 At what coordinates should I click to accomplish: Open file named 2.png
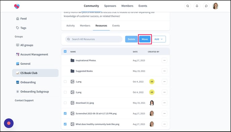(x=79, y=92)
